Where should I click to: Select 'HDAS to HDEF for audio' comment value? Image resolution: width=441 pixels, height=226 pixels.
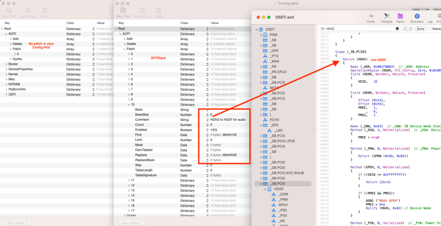point(228,120)
